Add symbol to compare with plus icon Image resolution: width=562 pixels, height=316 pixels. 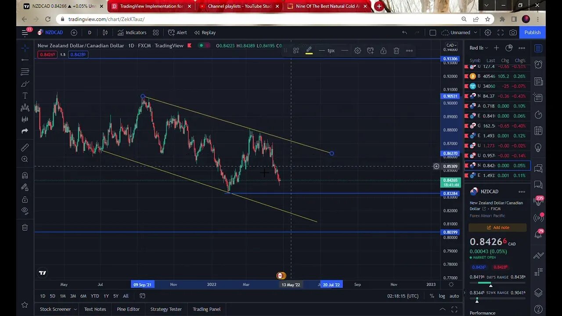74,32
